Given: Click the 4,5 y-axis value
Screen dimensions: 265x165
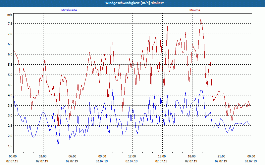Looking at the screenshot, I should coord(10,85).
